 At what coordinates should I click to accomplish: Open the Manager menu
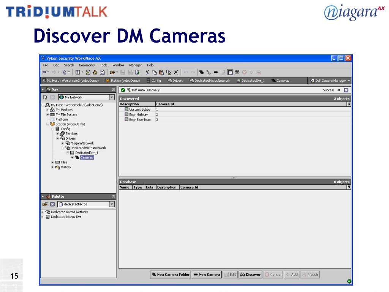click(136, 65)
